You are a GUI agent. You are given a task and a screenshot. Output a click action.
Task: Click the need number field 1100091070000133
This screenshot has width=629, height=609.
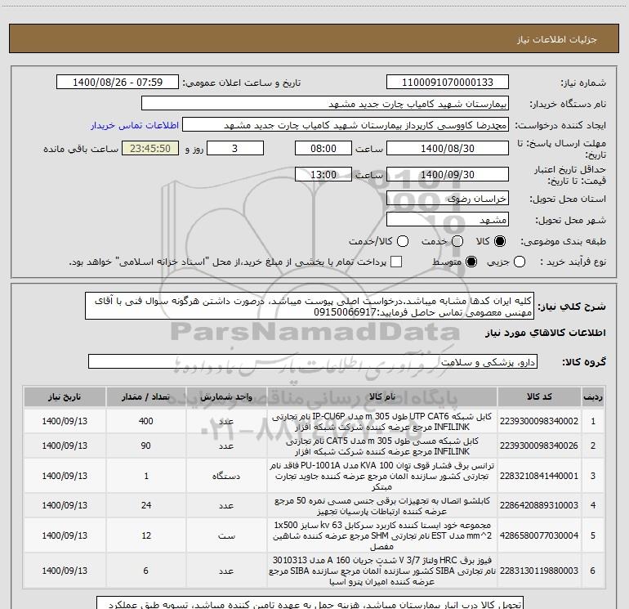[448, 83]
